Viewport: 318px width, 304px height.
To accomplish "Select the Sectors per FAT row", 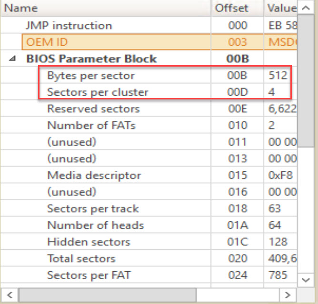I will pyautogui.click(x=89, y=275).
